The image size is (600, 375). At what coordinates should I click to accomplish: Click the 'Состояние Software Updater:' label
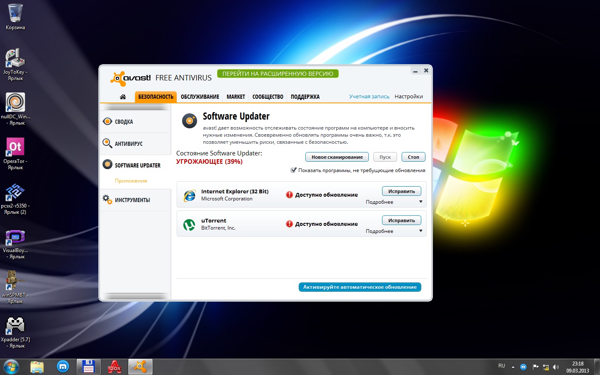pyautogui.click(x=219, y=153)
